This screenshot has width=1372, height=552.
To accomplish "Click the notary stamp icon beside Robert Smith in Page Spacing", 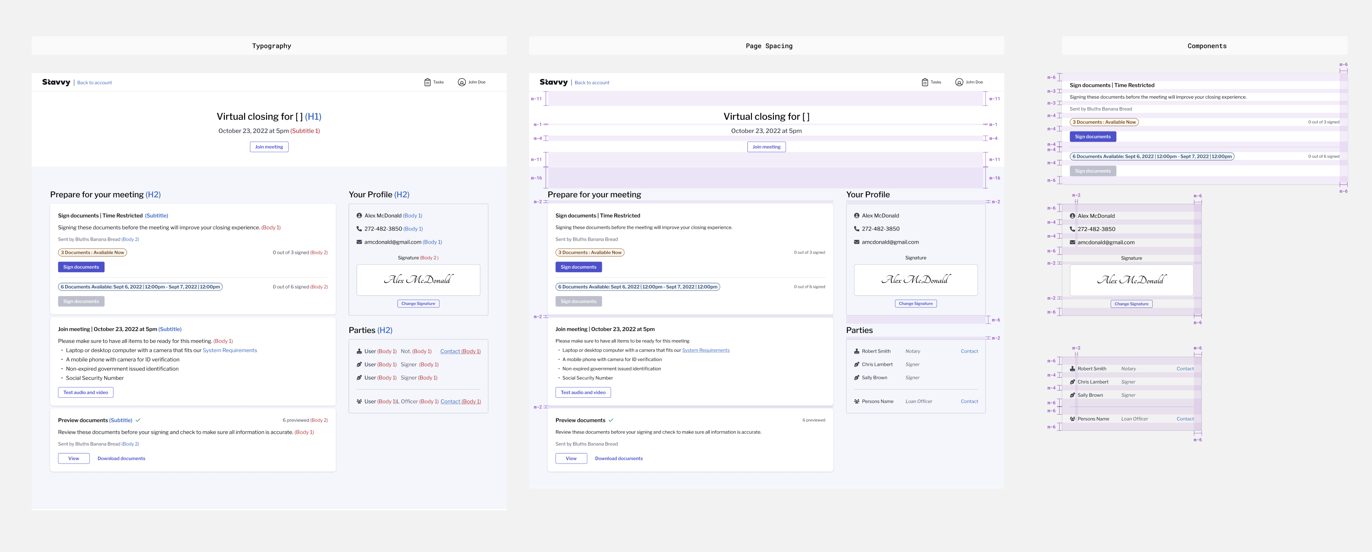I will (x=856, y=351).
